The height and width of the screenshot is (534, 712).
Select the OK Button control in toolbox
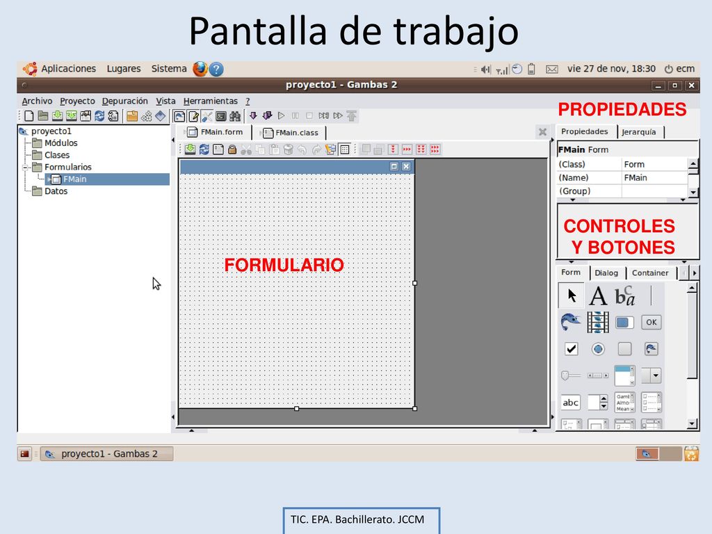coord(651,323)
